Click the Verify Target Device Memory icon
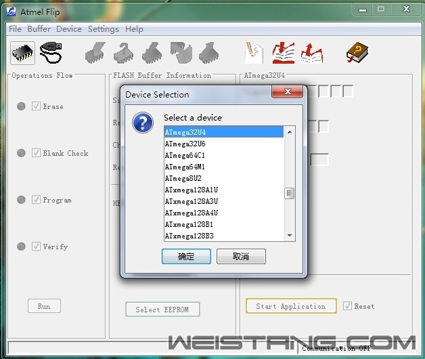425x359 pixels. tap(181, 53)
